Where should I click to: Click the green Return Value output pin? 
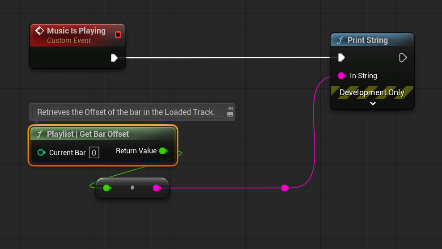(163, 151)
